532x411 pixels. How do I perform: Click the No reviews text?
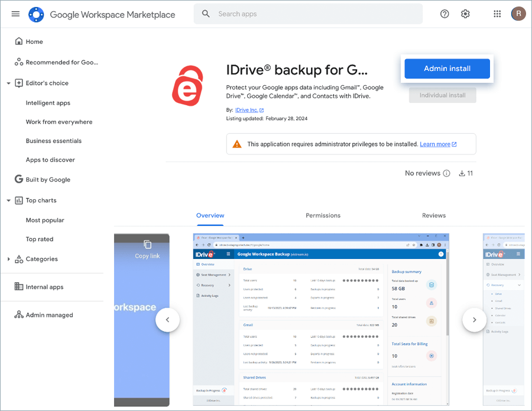[x=423, y=173]
